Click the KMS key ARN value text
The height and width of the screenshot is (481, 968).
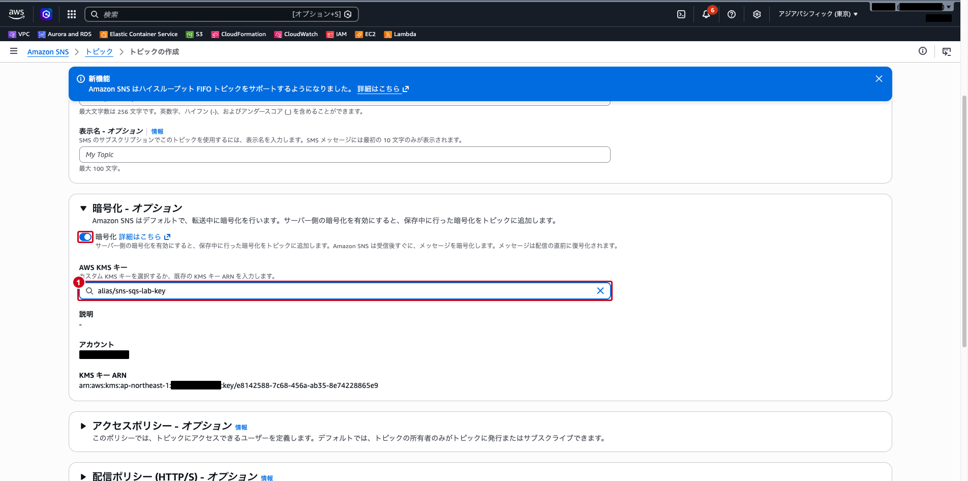pyautogui.click(x=228, y=385)
